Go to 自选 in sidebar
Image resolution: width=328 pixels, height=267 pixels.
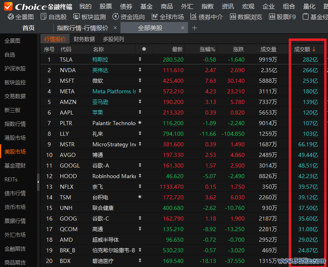[10, 55]
